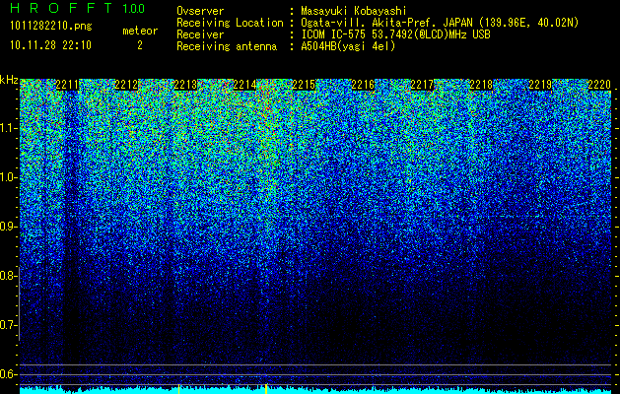Click the 1.0 kHz axis label
Image resolution: width=620 pixels, height=394 pixels.
[9, 177]
